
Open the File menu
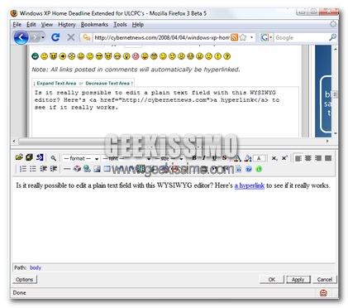click(x=17, y=25)
